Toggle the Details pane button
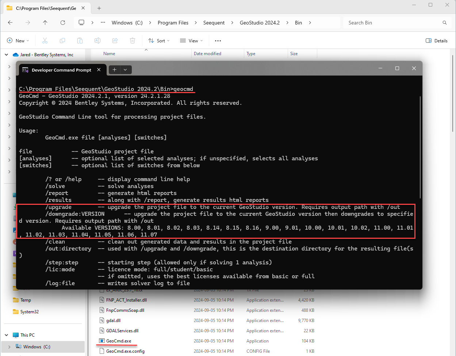Image resolution: width=456 pixels, height=356 pixels. pos(437,41)
